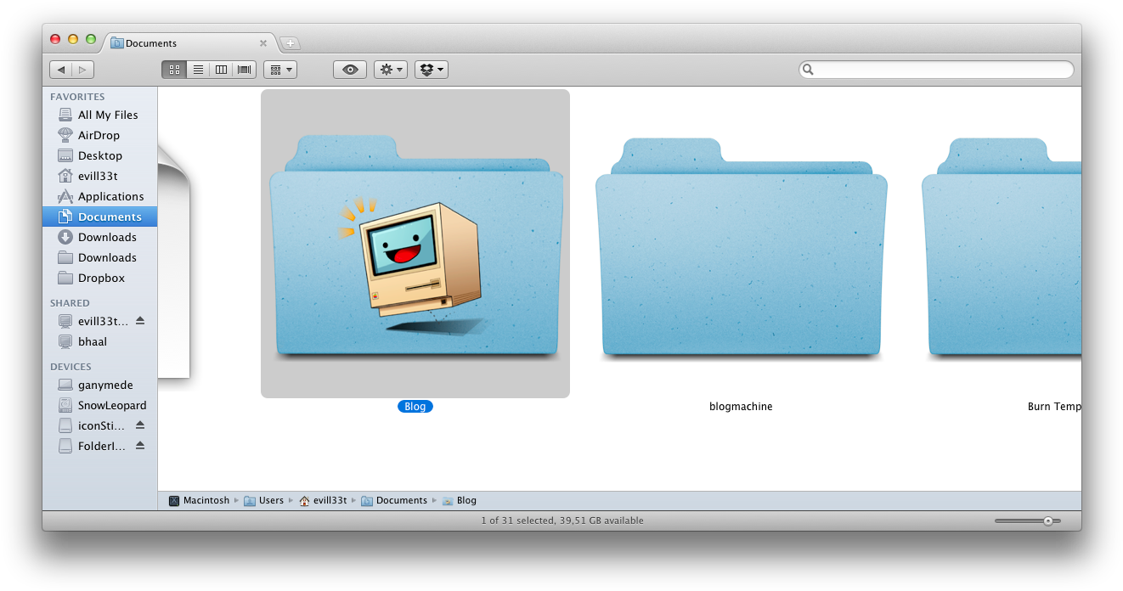
Task: Click the status bar selection text
Action: point(562,521)
